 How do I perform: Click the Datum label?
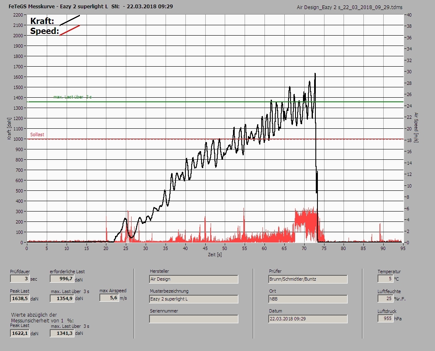[276, 311]
